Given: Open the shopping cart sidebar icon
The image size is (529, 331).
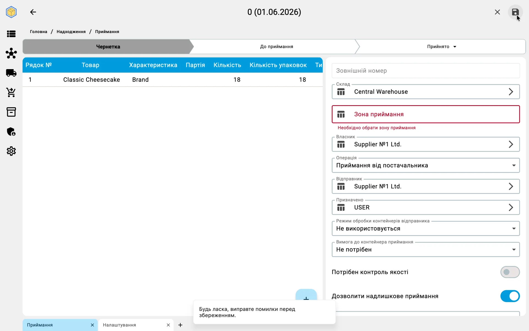Looking at the screenshot, I should [x=11, y=93].
